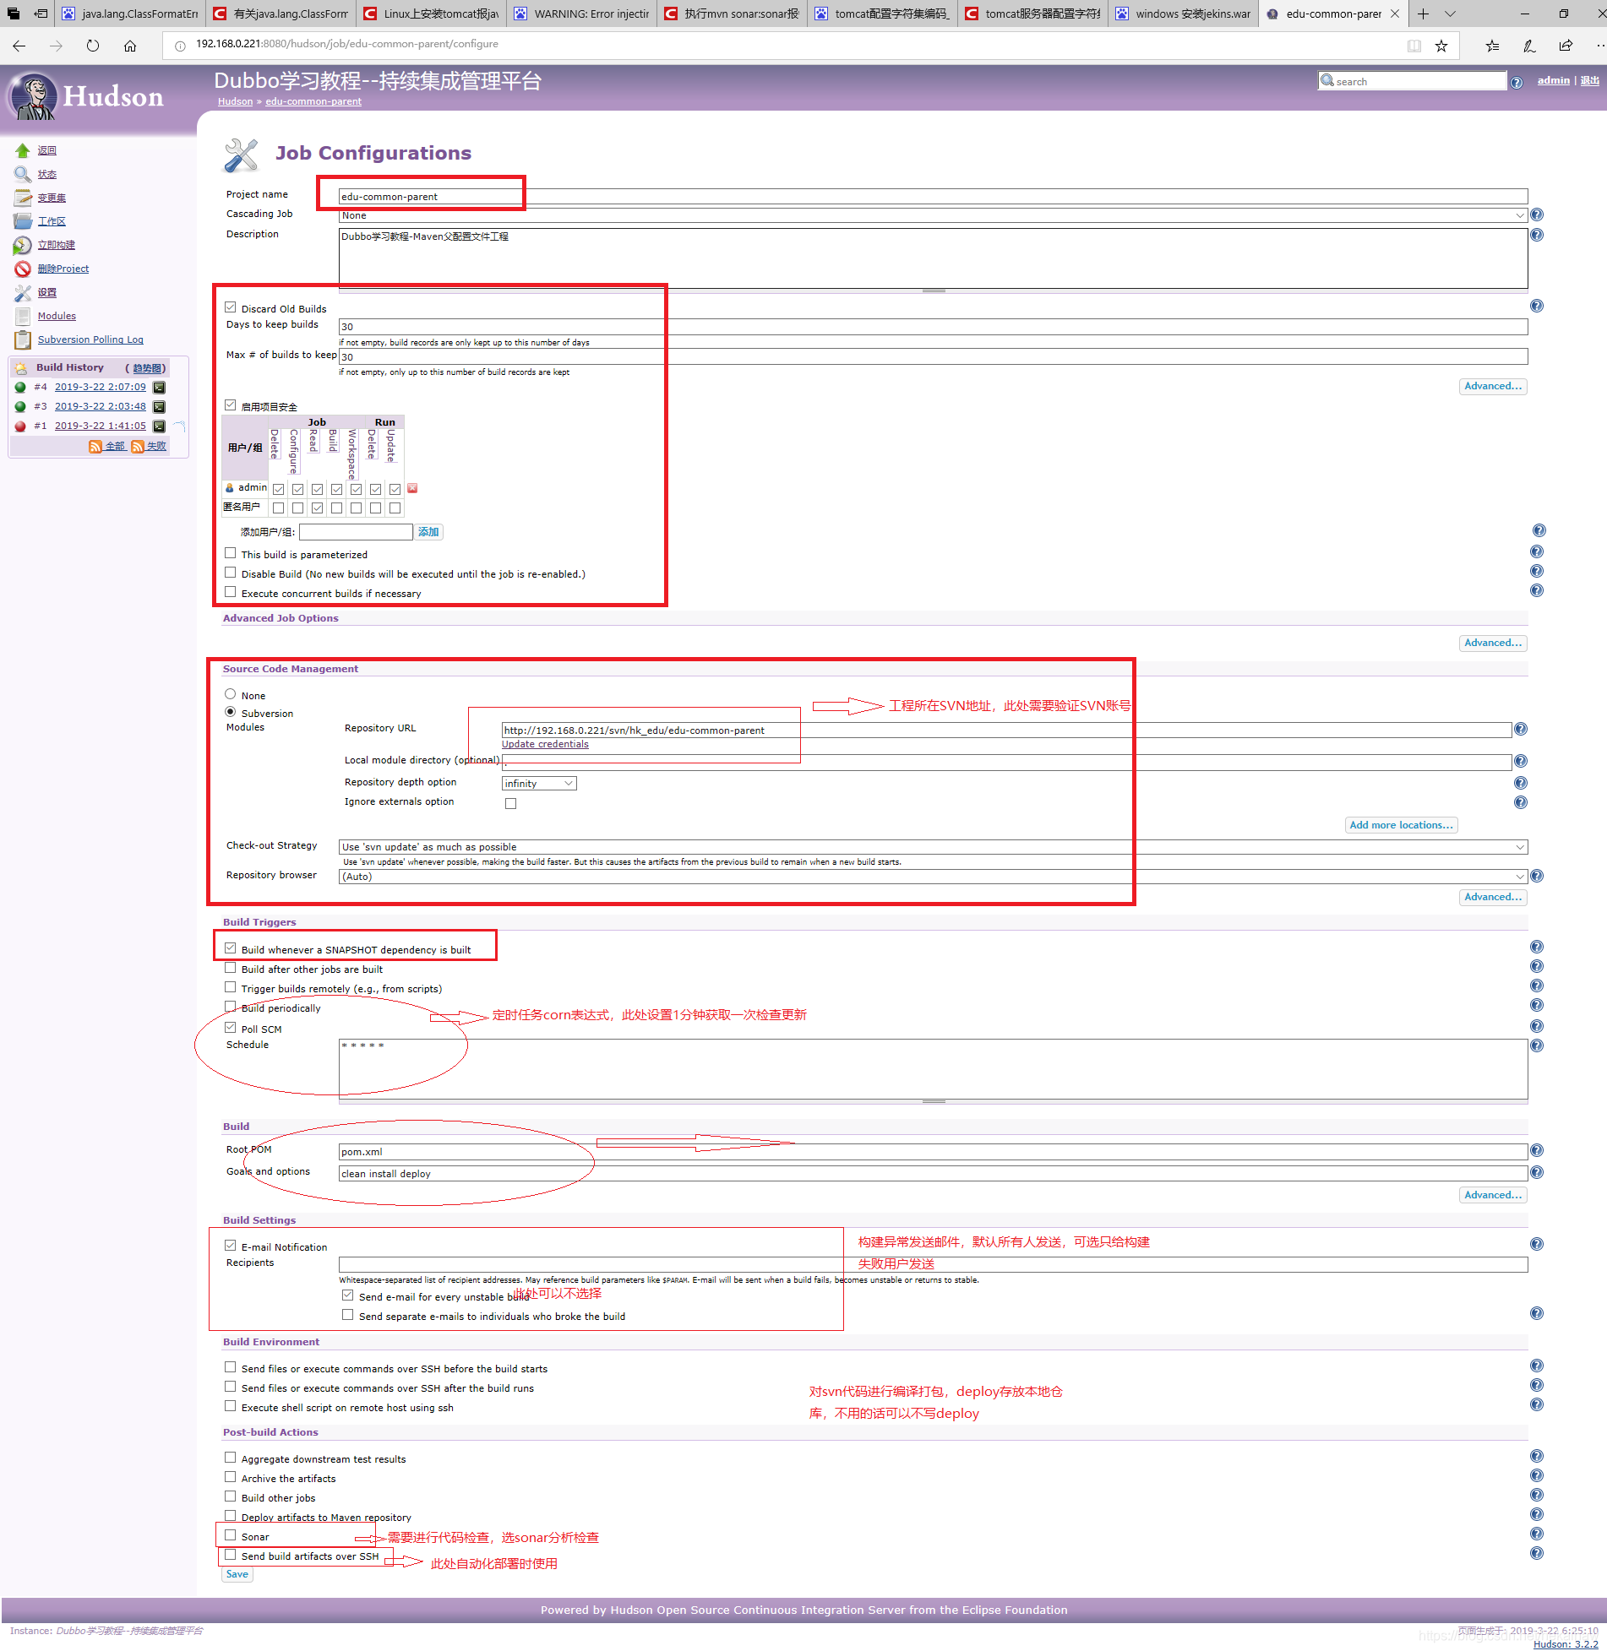Viewport: 1607px width, 1651px height.
Task: Expand Advanced options below discard builds settings
Action: (x=1493, y=386)
